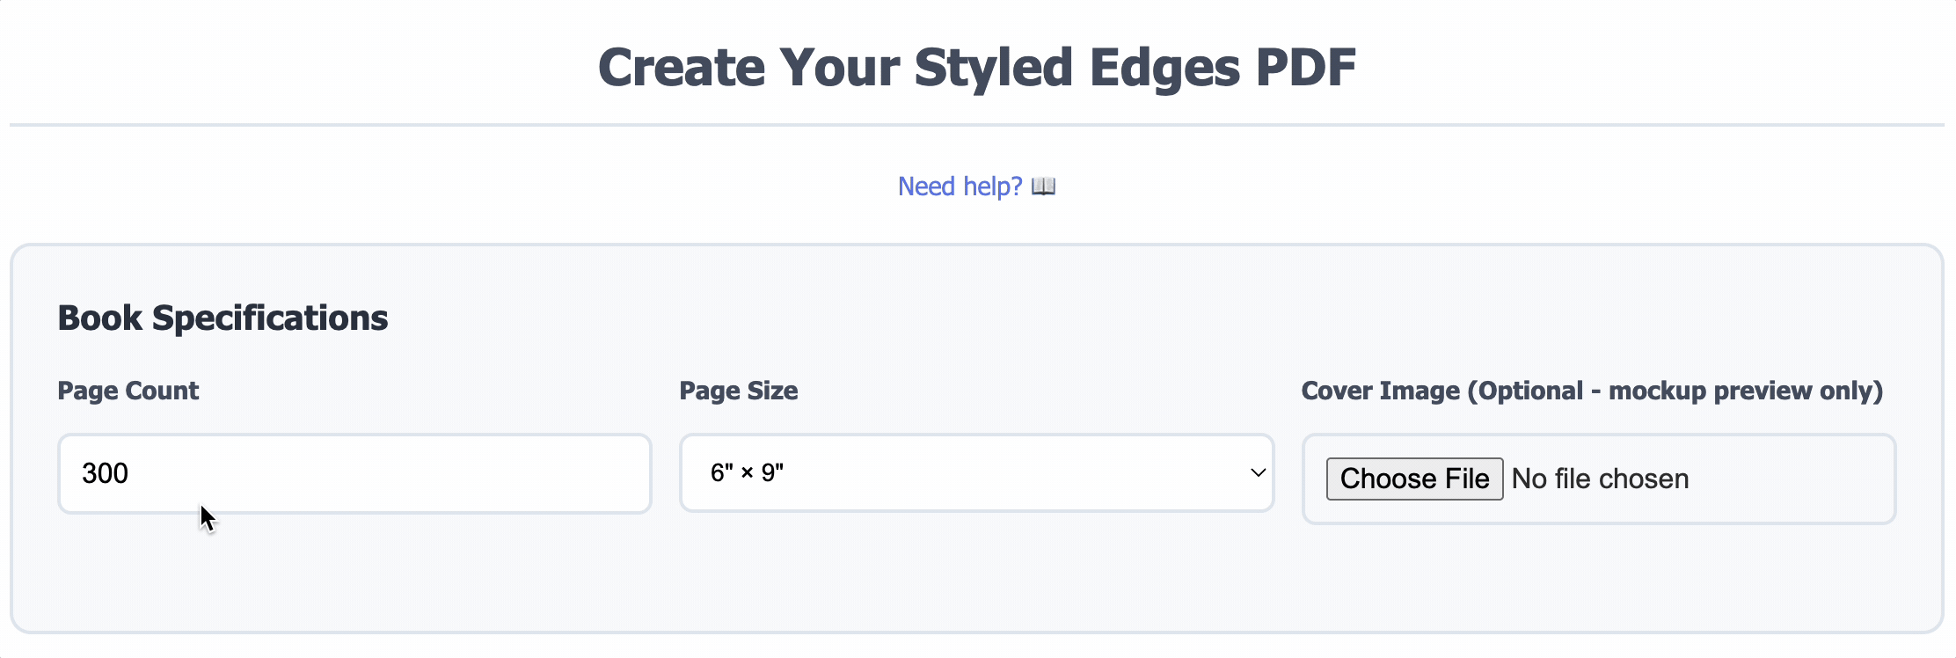Focus the Page Count input to edit it
Screen dimensions: 1956x658
pyautogui.click(x=352, y=472)
